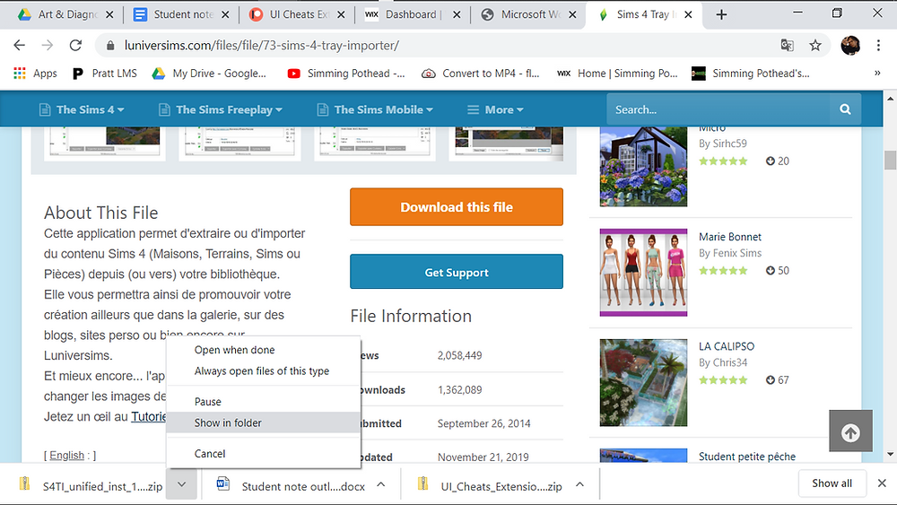897x505 pixels.
Task: Open The Sims 4 dropdown menu
Action: click(82, 109)
